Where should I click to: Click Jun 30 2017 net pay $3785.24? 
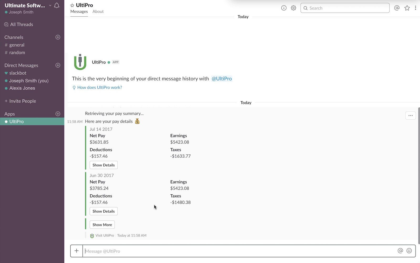coord(99,188)
